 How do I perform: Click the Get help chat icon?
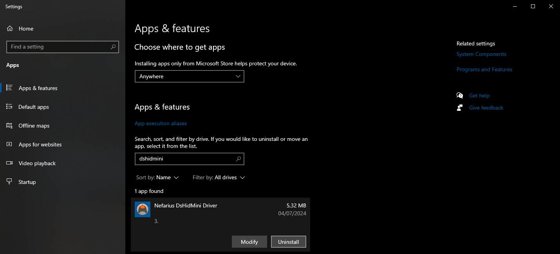click(x=460, y=95)
